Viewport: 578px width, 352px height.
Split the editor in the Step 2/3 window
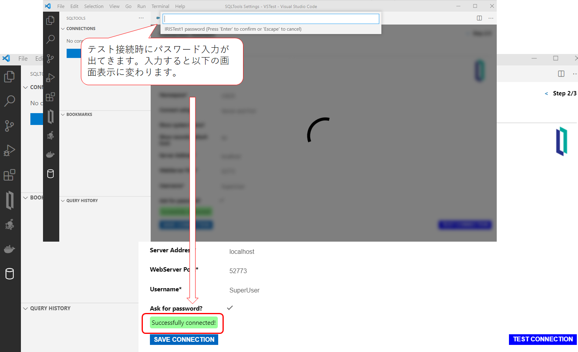[x=561, y=74]
